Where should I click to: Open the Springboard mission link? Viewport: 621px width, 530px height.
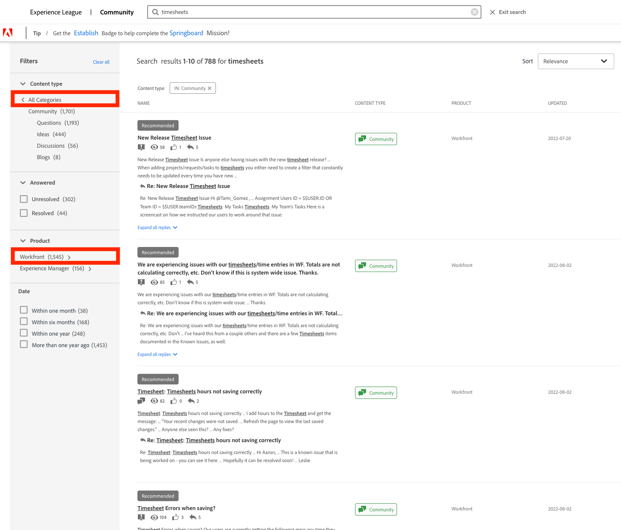point(186,33)
